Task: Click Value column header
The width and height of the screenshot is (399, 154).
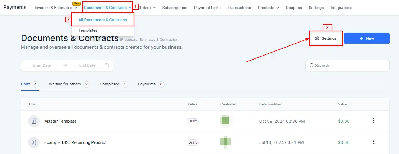Action: 342,104
